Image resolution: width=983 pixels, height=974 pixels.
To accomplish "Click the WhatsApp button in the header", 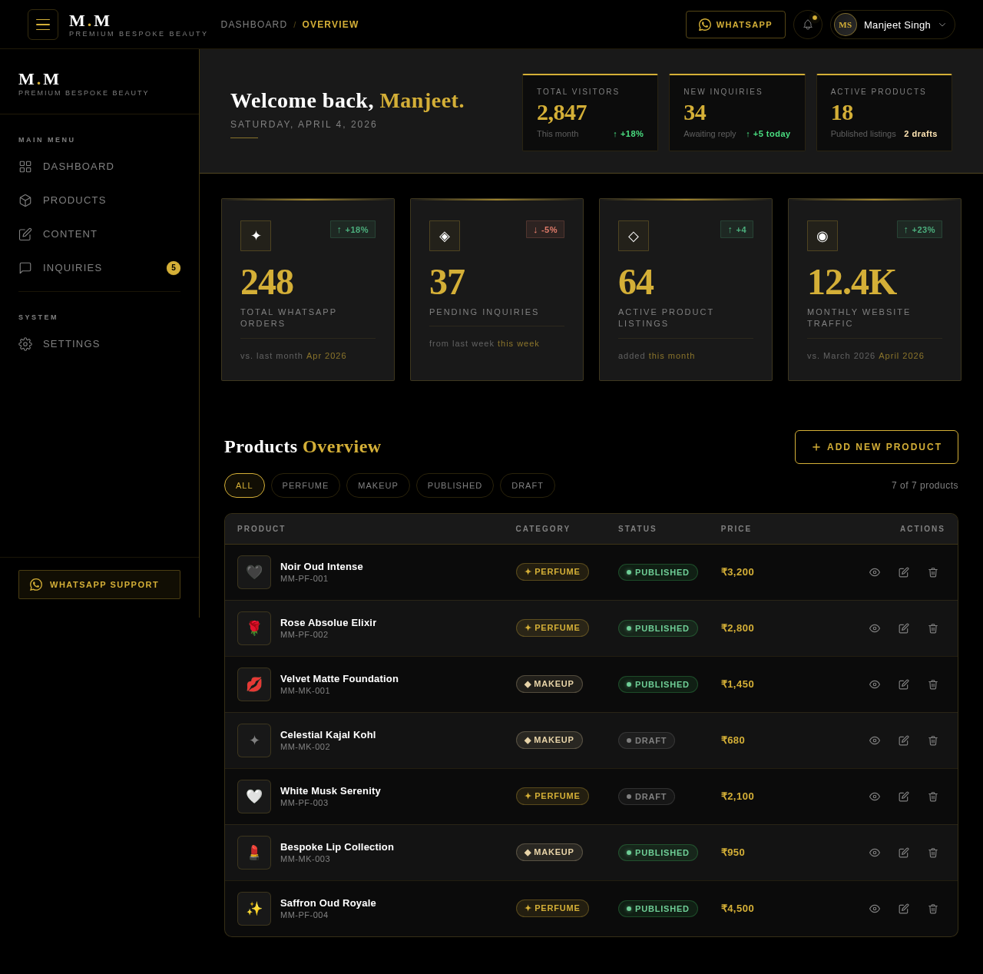I will coord(736,25).
